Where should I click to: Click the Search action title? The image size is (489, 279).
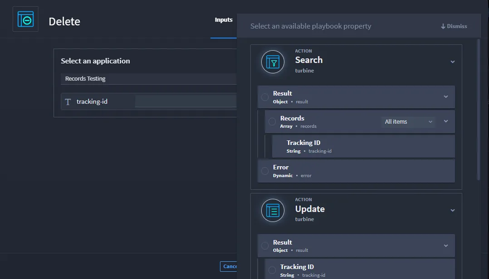309,60
